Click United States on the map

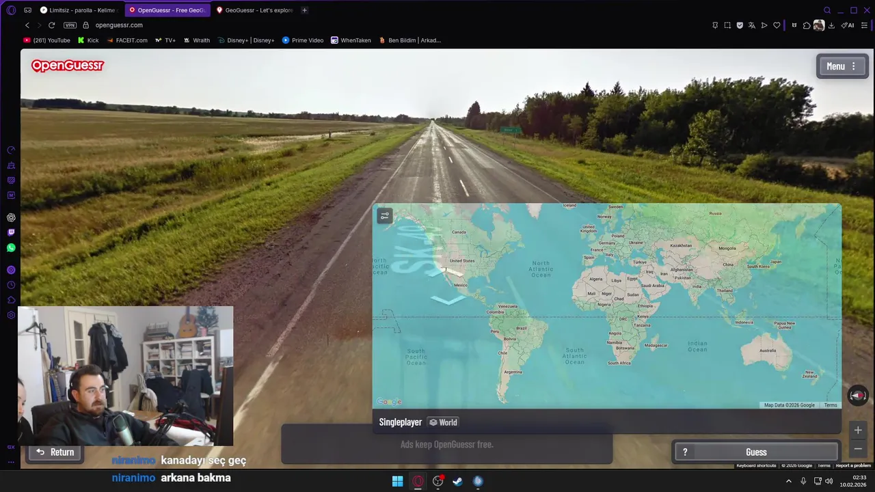click(x=461, y=260)
